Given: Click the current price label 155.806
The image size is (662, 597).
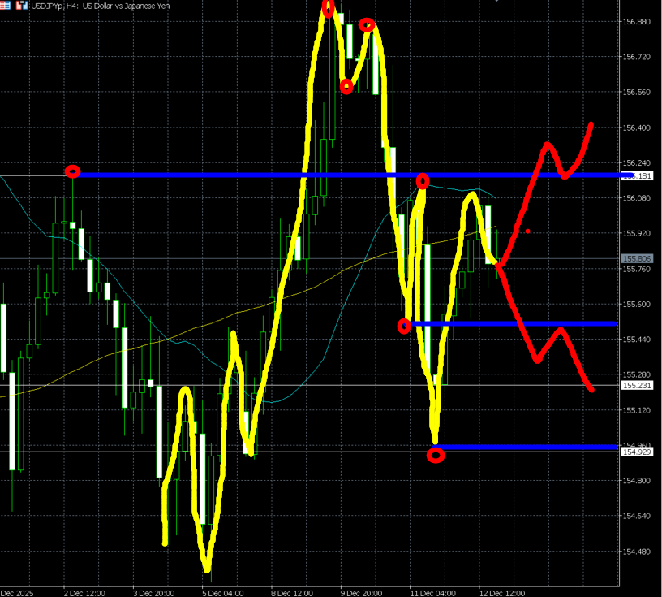Looking at the screenshot, I should [x=637, y=259].
